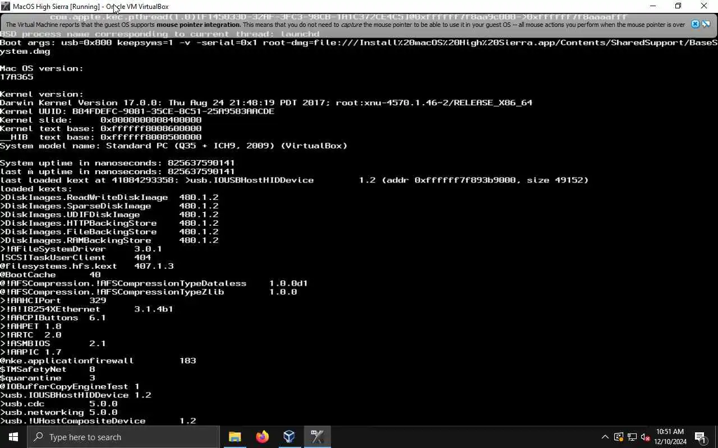The height and width of the screenshot is (448, 718).
Task: Click the ">!AAPIC 1.7" entry
Action: pos(30,352)
